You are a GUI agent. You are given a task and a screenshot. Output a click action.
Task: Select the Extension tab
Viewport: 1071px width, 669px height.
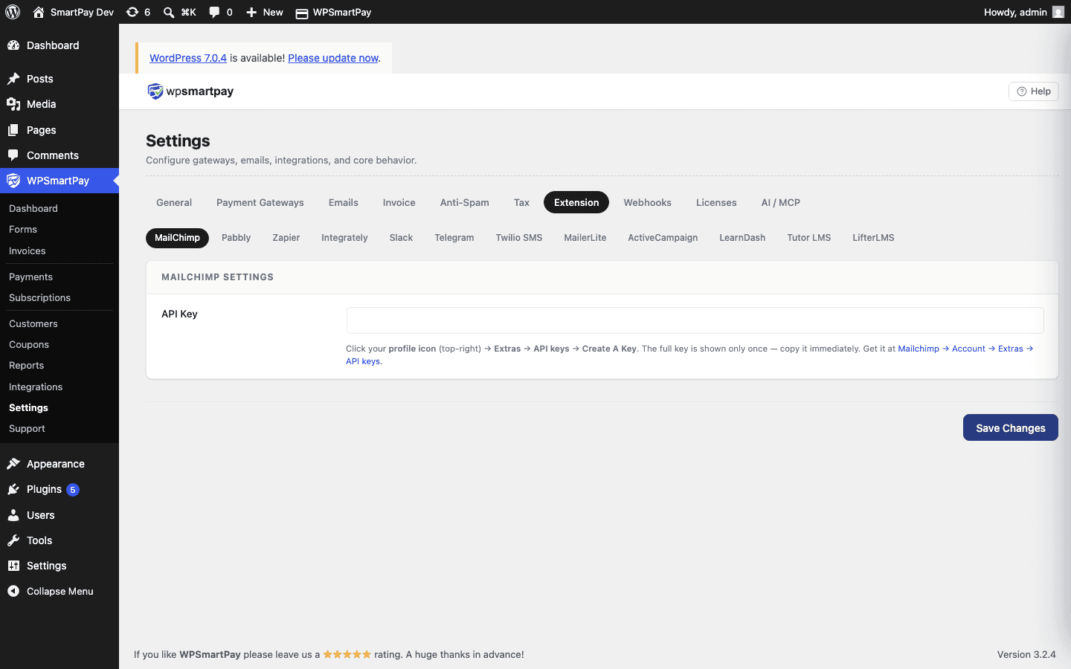pyautogui.click(x=576, y=202)
